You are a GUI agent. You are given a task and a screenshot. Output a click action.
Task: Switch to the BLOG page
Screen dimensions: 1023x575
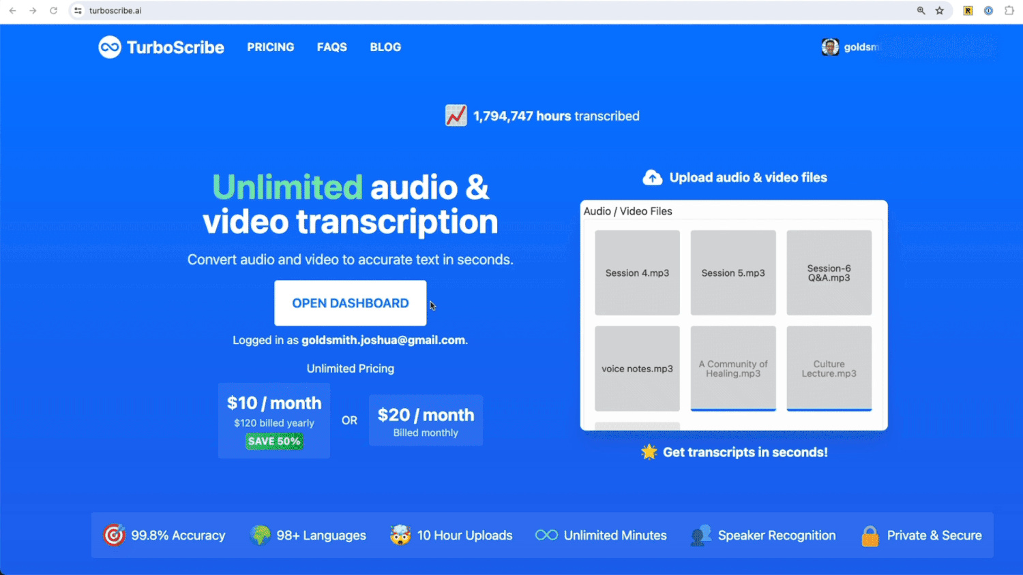(x=385, y=46)
